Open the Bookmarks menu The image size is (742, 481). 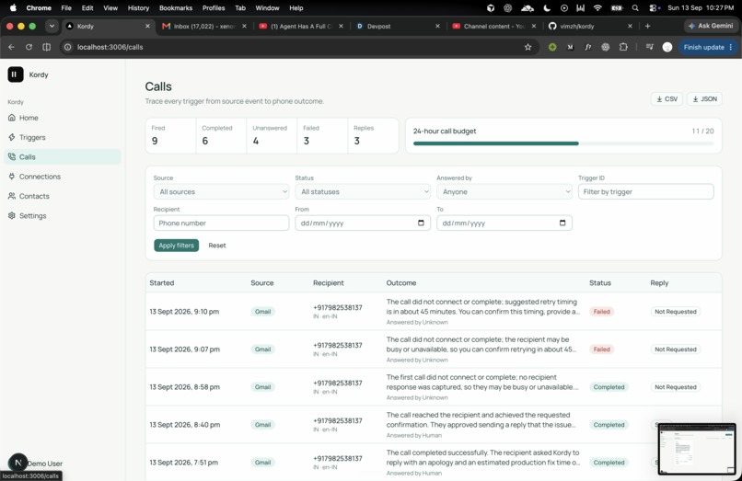tap(176, 8)
